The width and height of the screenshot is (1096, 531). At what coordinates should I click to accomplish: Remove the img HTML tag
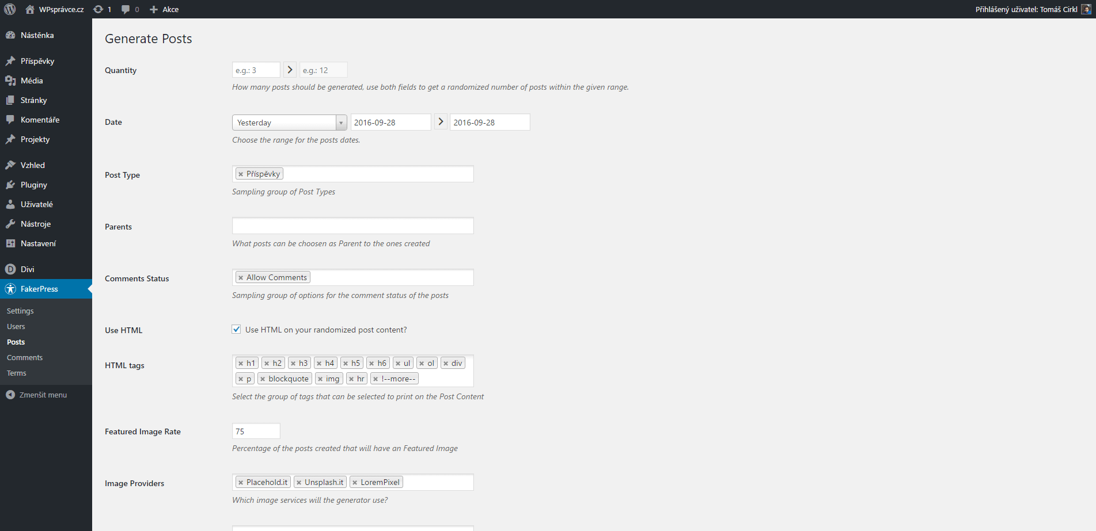point(320,379)
